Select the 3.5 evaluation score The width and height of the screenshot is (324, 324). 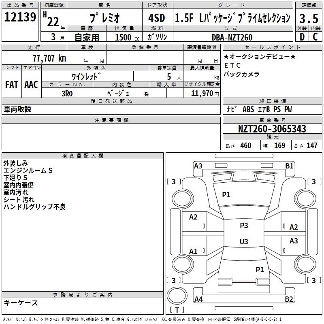pos(309,18)
